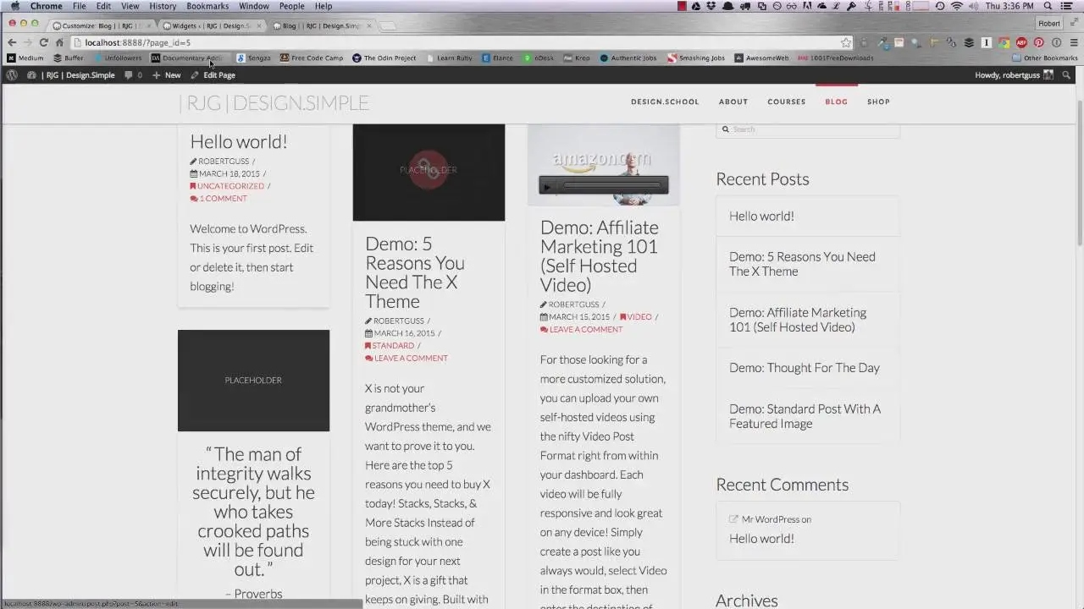Open the Window menu
Image resolution: width=1084 pixels, height=609 pixels.
tap(254, 6)
